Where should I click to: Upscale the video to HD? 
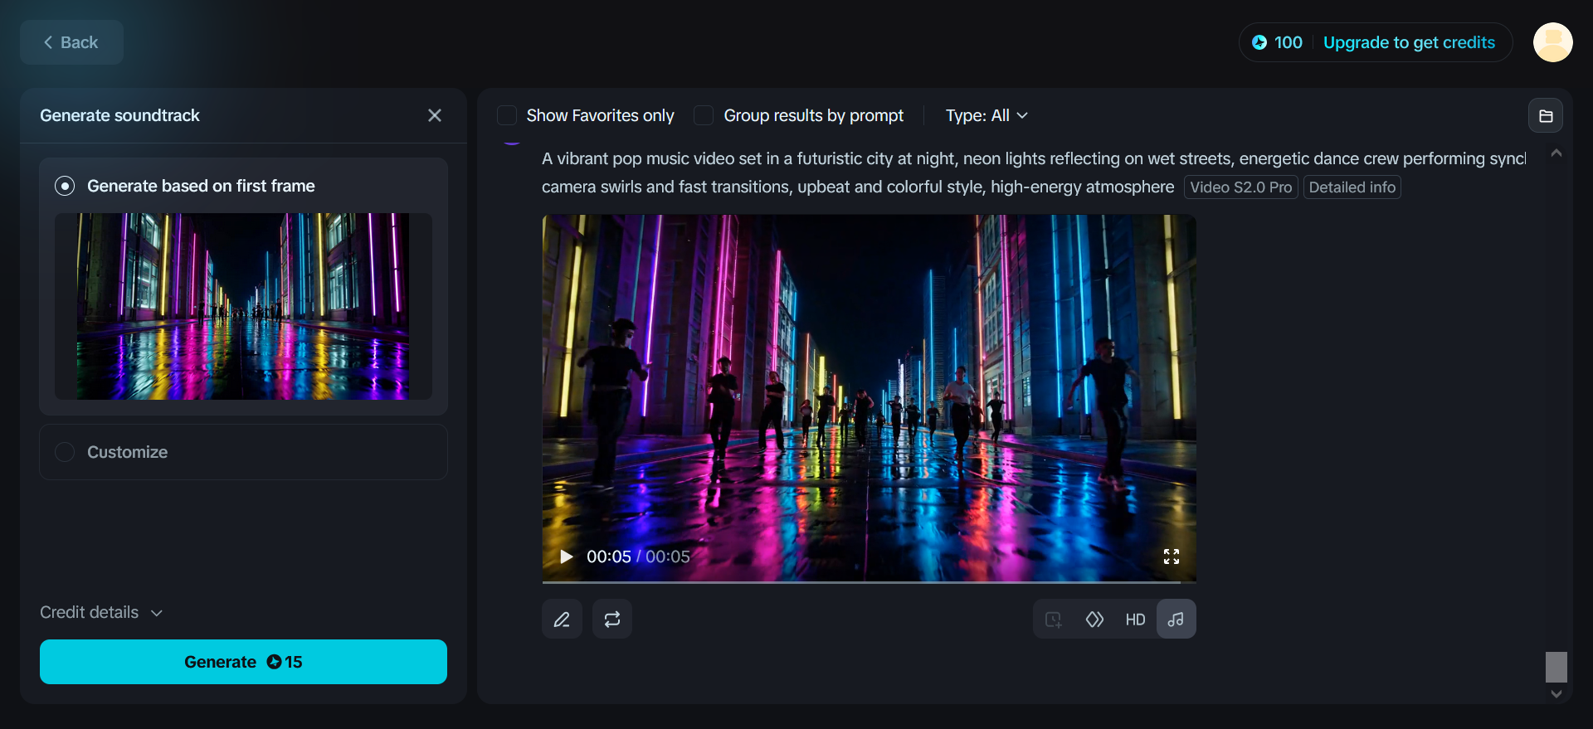(1135, 620)
